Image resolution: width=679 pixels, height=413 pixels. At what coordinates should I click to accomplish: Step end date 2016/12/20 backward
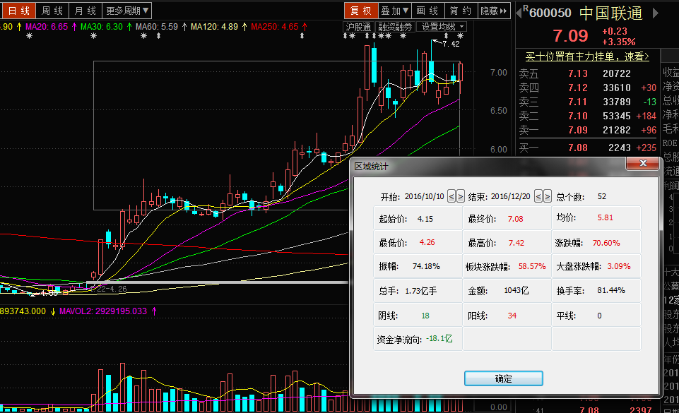pos(538,196)
